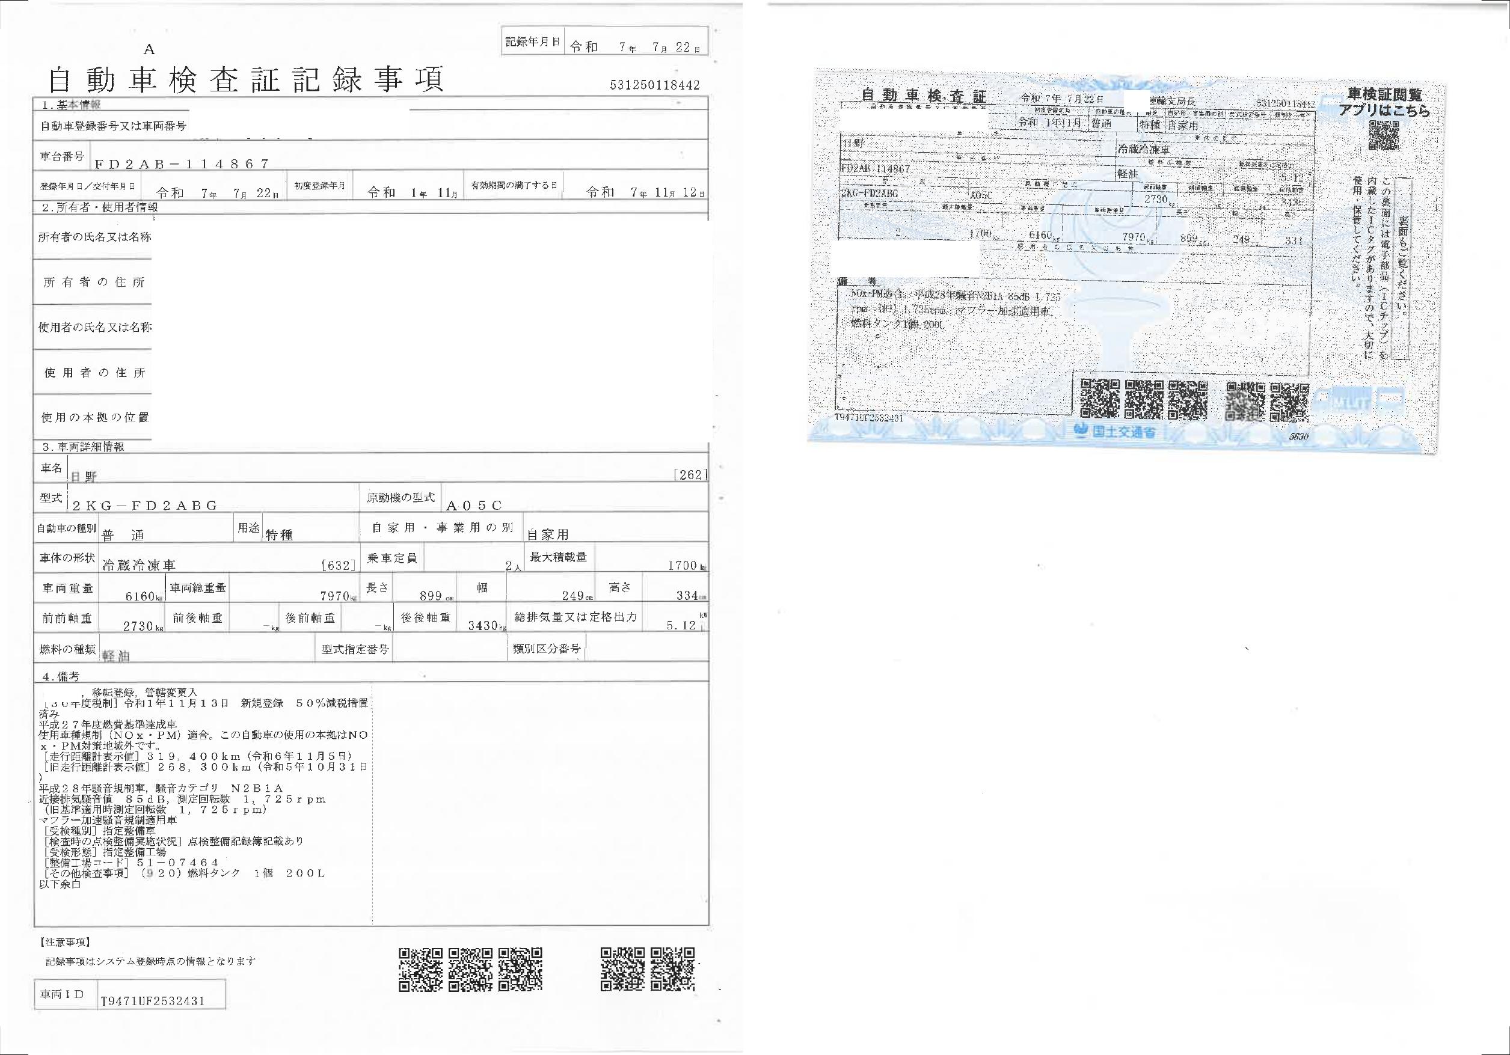Screen dimensions: 1510x1055
Task: Select the 長さ label
Action: pyautogui.click(x=377, y=588)
